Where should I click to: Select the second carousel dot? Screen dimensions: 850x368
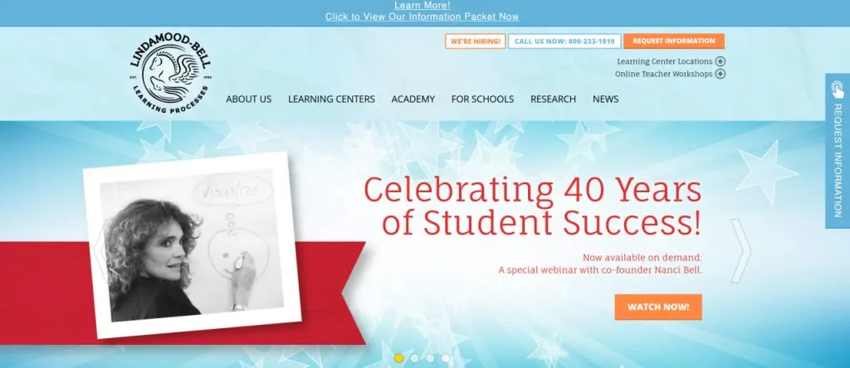click(x=415, y=358)
